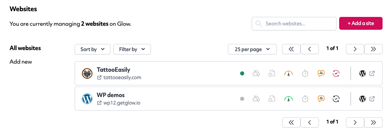Image resolution: width=389 pixels, height=137 pixels.
Task: Select All websites in the sidebar
Action: 25,48
